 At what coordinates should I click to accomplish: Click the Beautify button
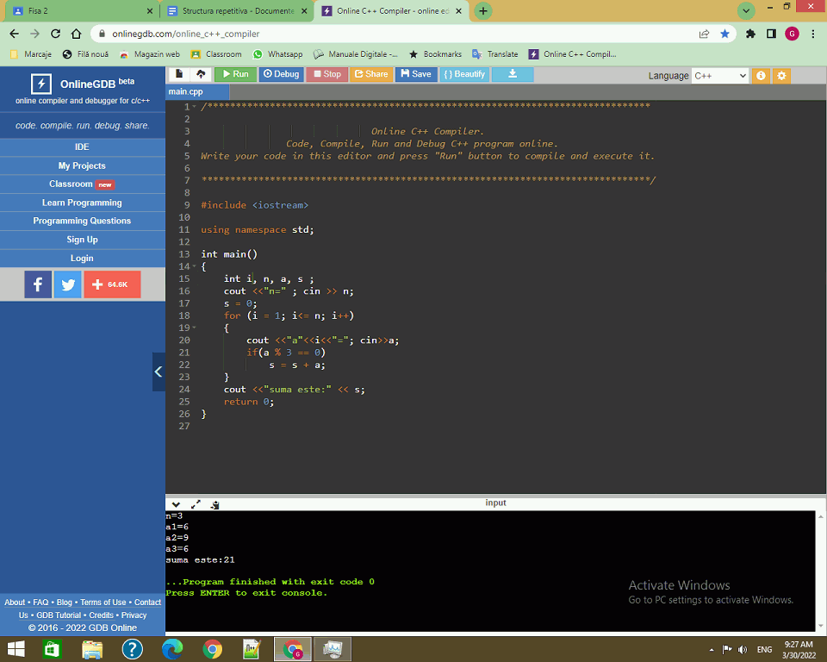(464, 74)
